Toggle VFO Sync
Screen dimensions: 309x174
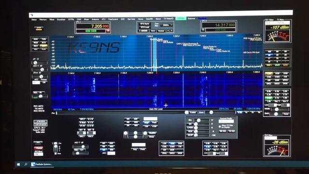tap(145, 24)
